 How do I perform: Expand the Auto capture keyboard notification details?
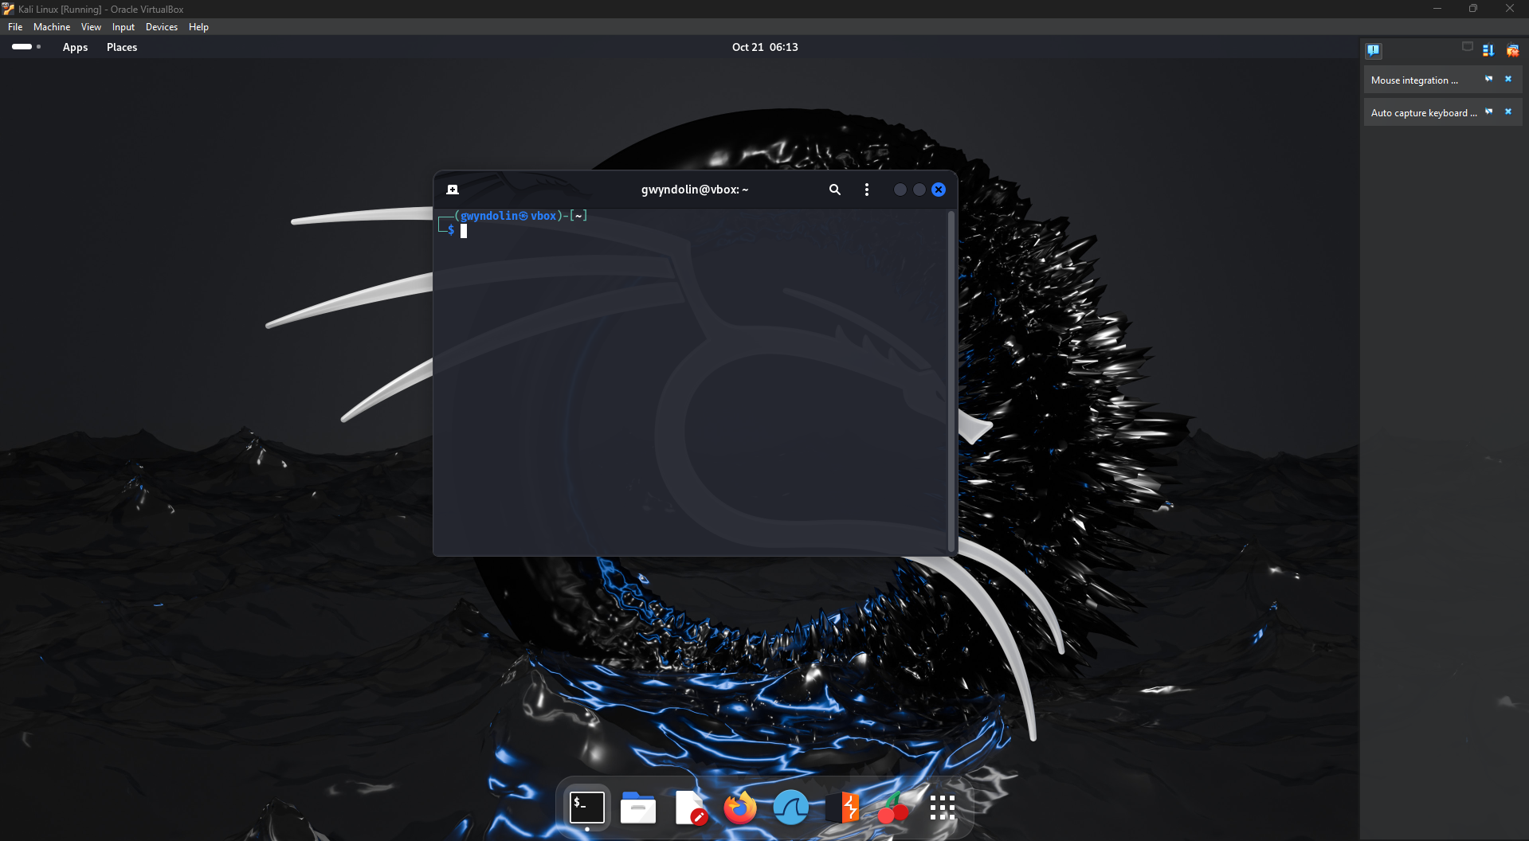[x=1488, y=111]
